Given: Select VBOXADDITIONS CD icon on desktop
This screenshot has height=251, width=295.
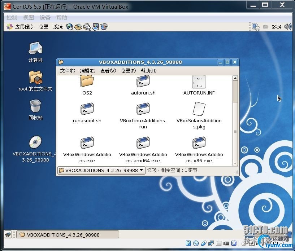Looking at the screenshot, I should point(35,149).
